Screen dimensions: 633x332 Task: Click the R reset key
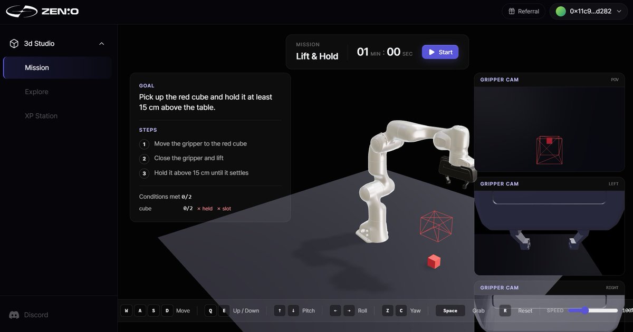[505, 310]
